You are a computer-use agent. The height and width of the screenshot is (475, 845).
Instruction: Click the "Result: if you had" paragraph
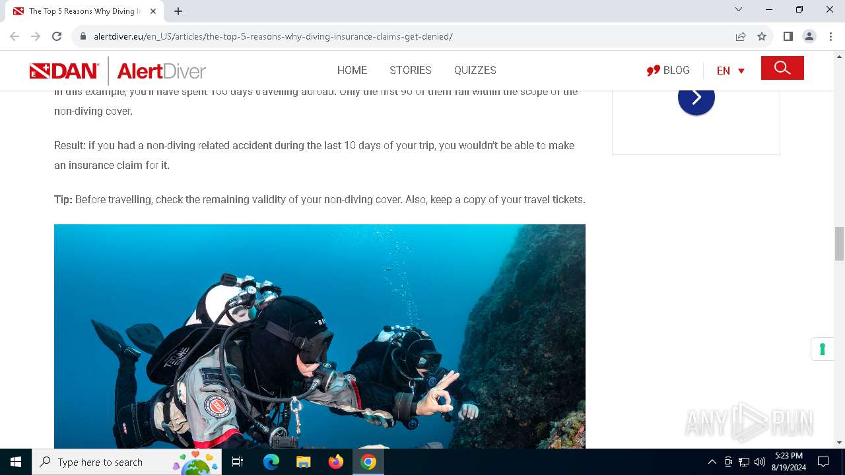pyautogui.click(x=314, y=155)
